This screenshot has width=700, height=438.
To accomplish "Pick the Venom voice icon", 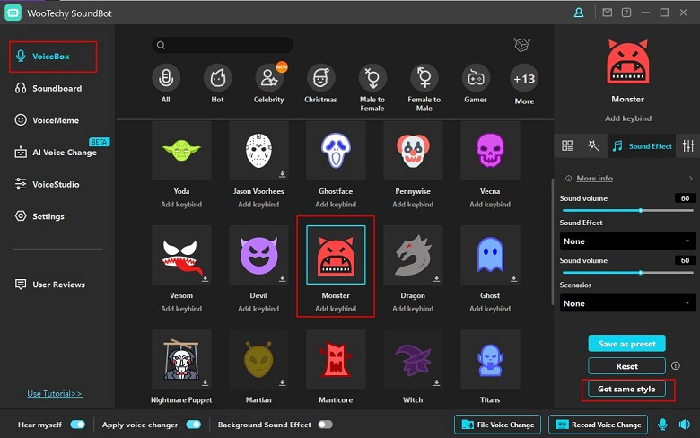I will (181, 256).
